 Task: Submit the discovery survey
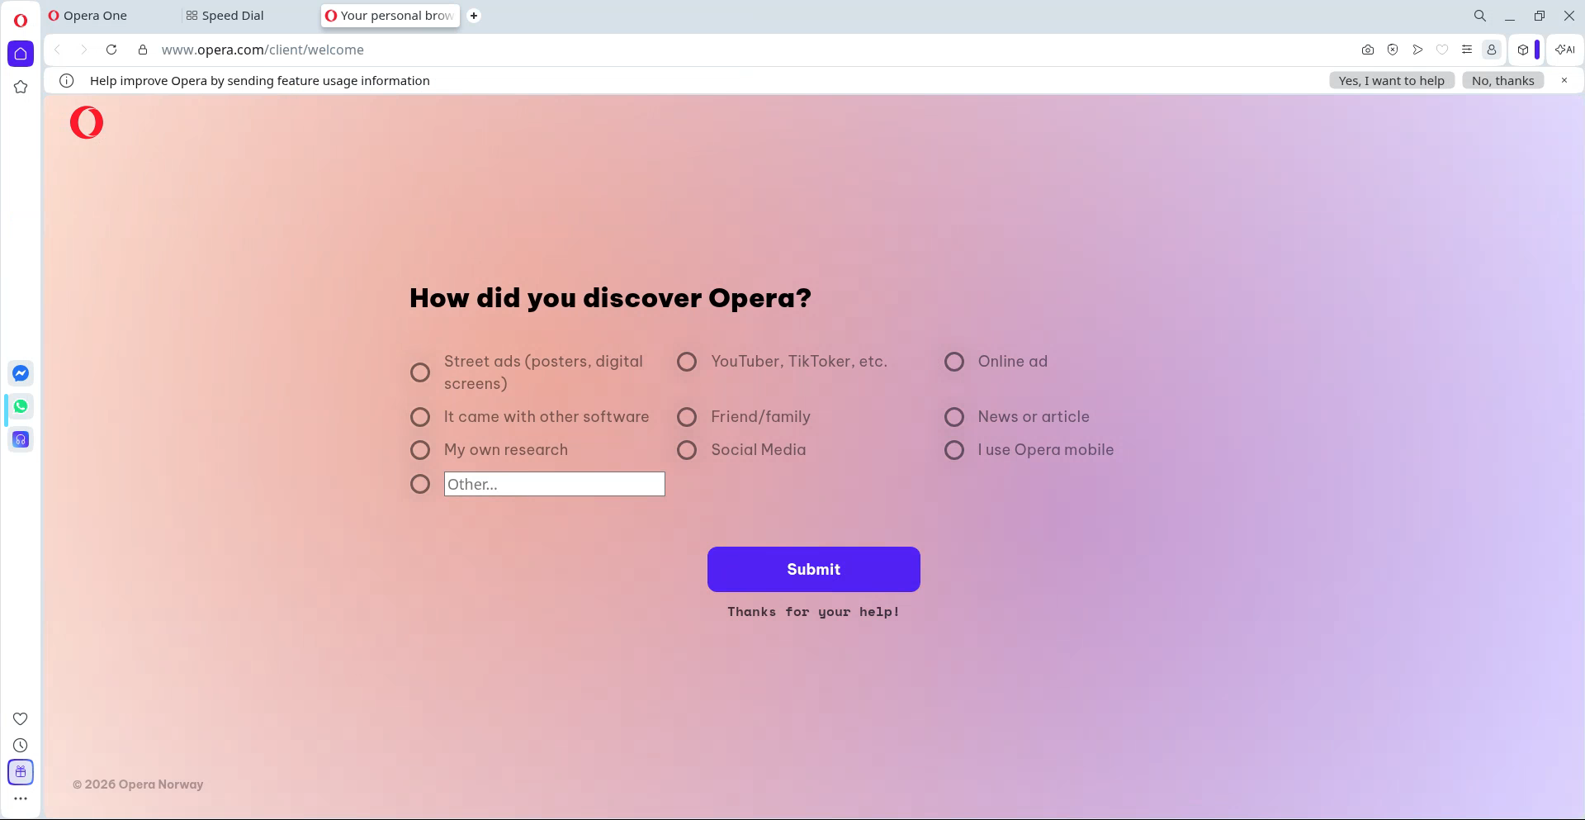[x=814, y=569]
